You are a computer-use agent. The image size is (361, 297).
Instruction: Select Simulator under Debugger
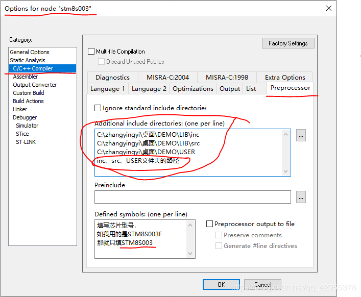coord(27,126)
